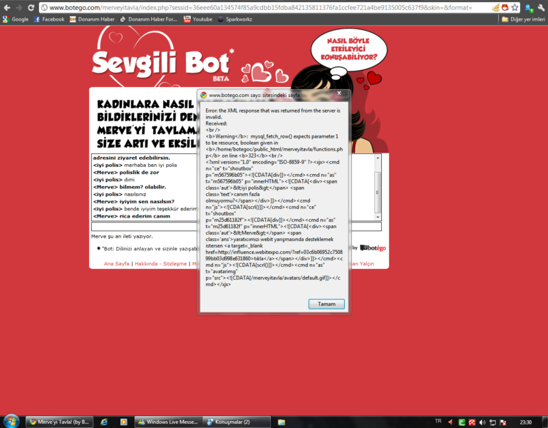Click the red mascot extension icon
548x428 pixels.
(x=505, y=7)
